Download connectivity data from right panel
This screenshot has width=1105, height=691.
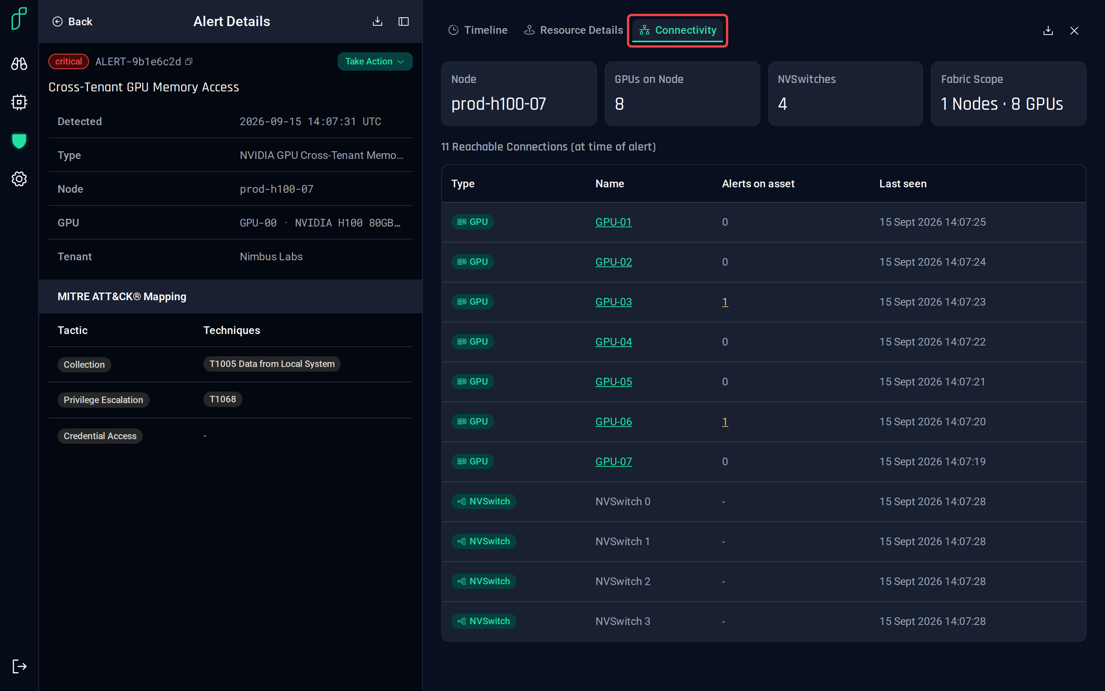[1048, 31]
